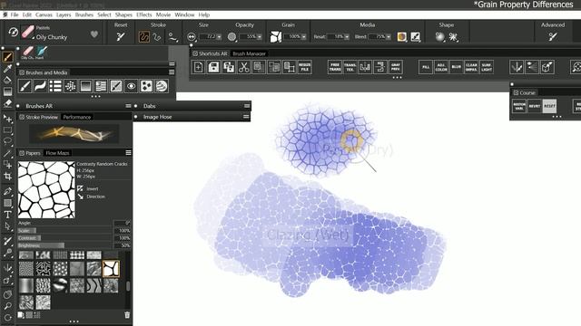Click the Blur shortcut button
The height and width of the screenshot is (326, 581).
[x=456, y=67]
